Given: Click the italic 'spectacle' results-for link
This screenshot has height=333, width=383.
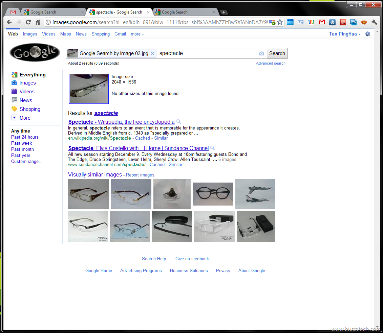Looking at the screenshot, I should [106, 113].
